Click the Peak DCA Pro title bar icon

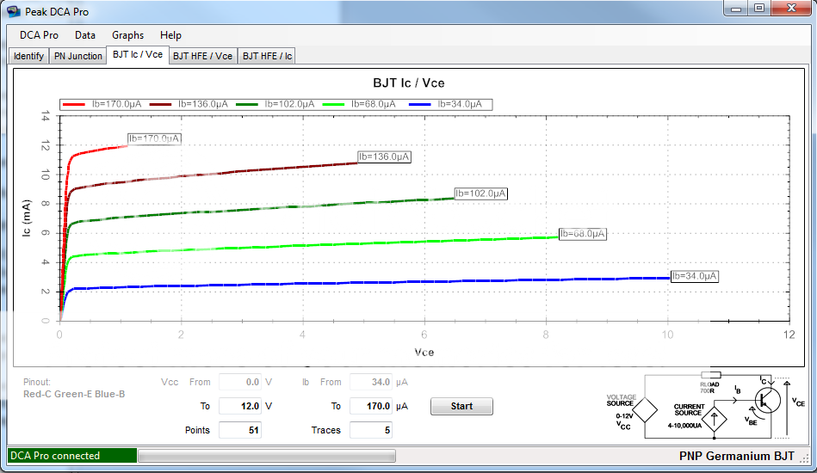15,12
